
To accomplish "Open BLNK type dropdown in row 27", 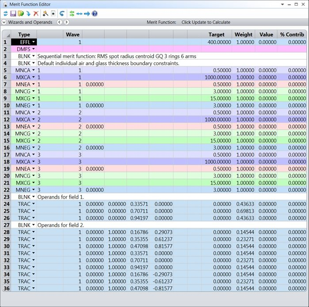I will click(x=34, y=225).
